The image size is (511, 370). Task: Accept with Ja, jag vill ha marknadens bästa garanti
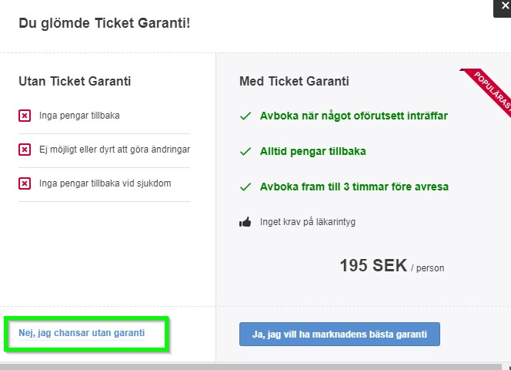[339, 334]
